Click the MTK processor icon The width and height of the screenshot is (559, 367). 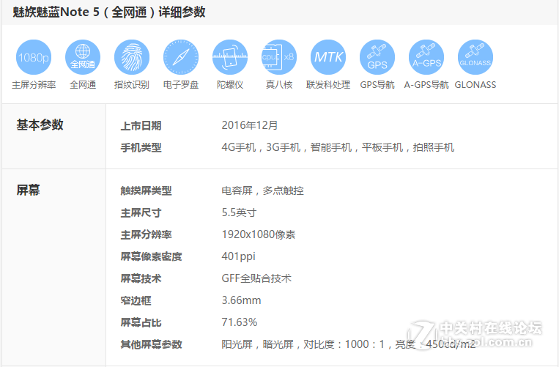[x=328, y=57]
